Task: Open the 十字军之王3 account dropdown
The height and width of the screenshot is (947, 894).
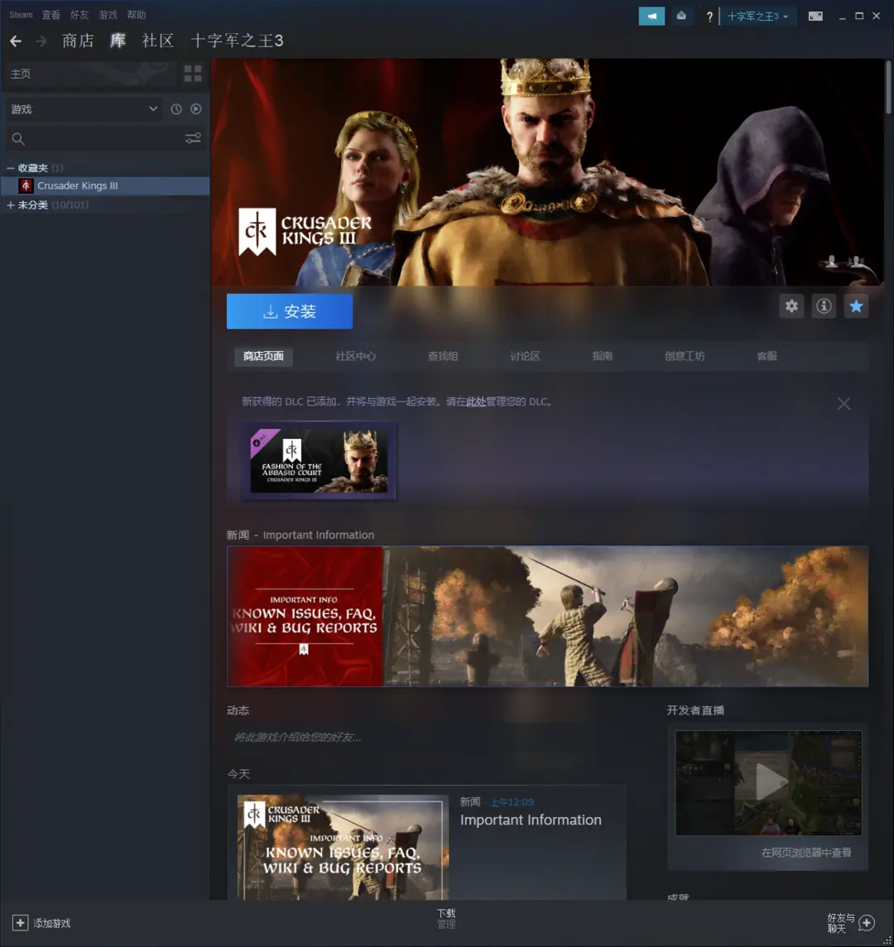Action: point(758,17)
